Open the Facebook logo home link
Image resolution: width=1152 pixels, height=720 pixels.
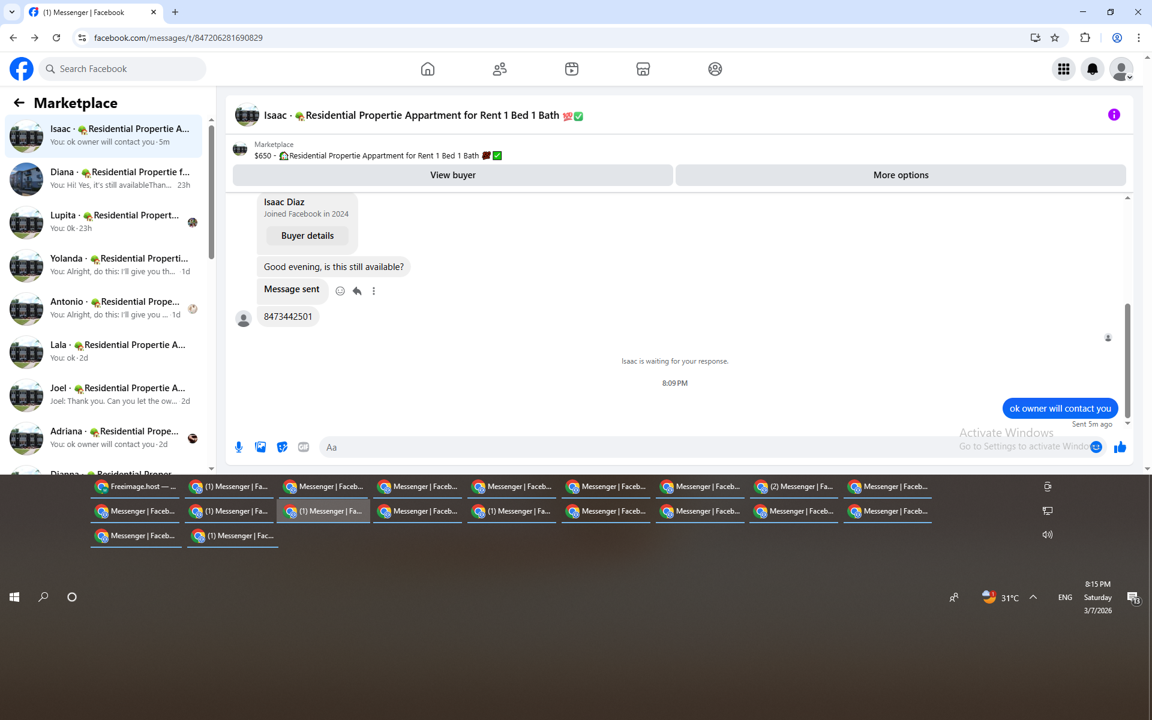[x=22, y=69]
